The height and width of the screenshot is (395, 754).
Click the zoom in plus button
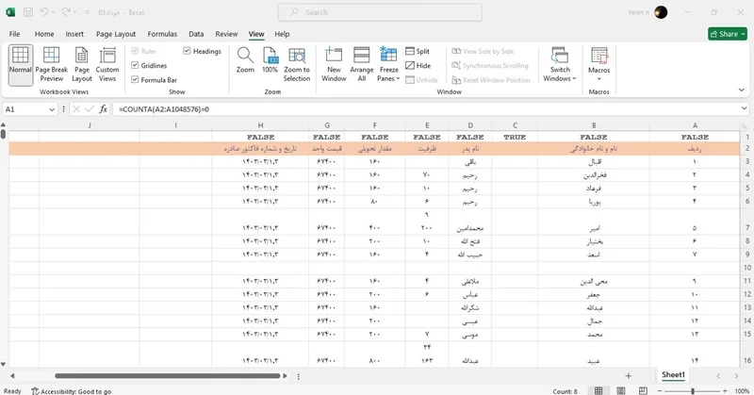(725, 391)
